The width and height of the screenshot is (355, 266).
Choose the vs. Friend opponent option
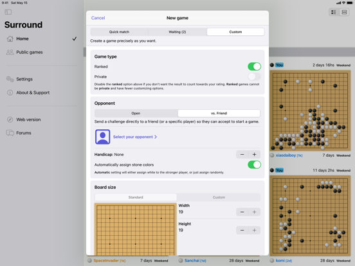pyautogui.click(x=219, y=113)
